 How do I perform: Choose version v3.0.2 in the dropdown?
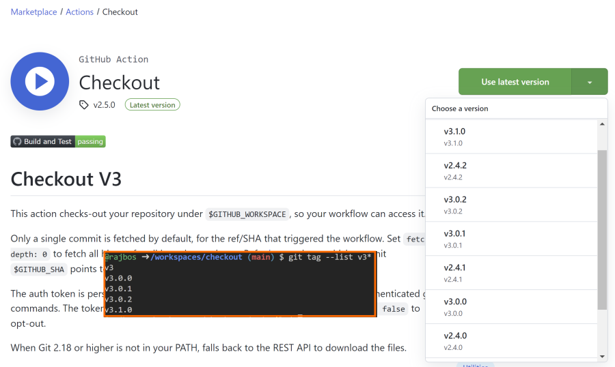(511, 205)
